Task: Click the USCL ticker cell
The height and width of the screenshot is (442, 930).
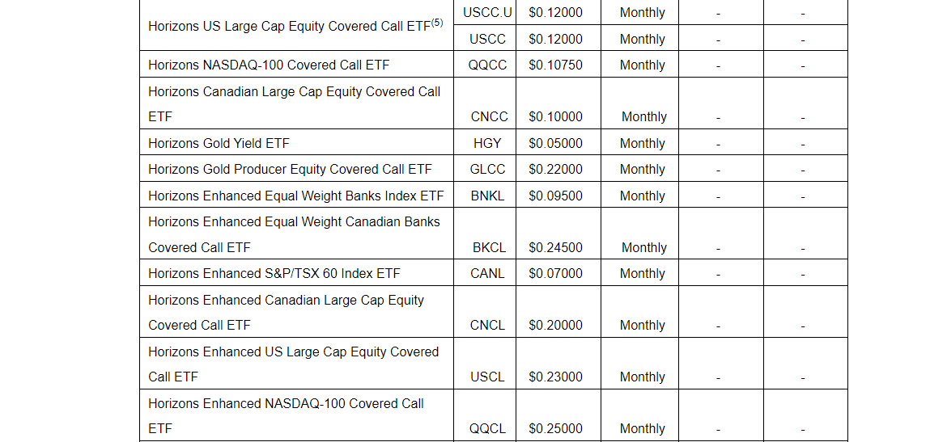Action: coord(487,377)
